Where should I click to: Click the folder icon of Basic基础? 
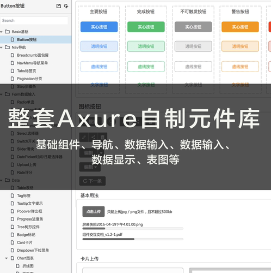tap(7, 32)
